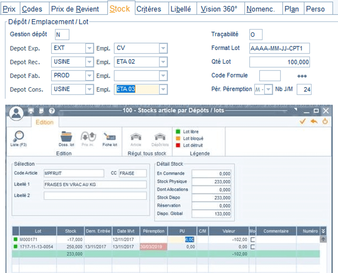This screenshot has width=338, height=273.
Task: Click the green status square of lot M000171
Action: point(15,239)
